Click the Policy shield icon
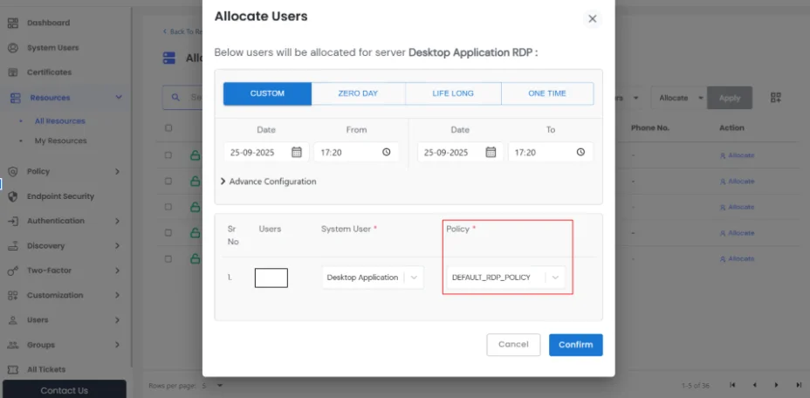 pyautogui.click(x=13, y=171)
